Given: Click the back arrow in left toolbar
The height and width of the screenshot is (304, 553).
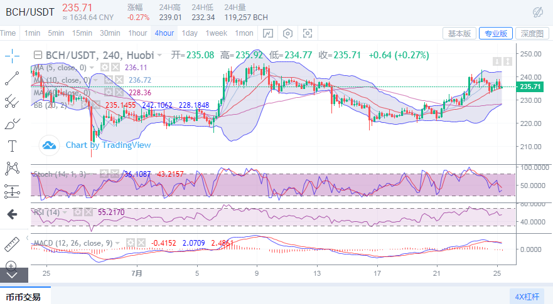Looking at the screenshot, I should pos(12,214).
